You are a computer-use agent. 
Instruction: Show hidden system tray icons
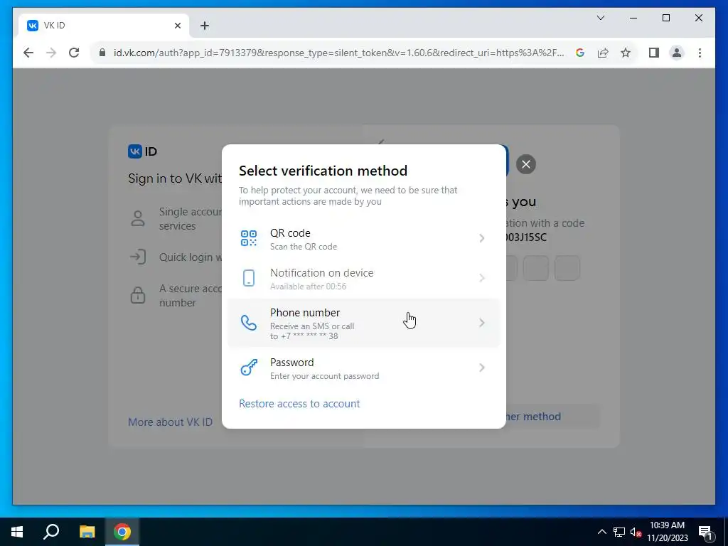tap(601, 532)
